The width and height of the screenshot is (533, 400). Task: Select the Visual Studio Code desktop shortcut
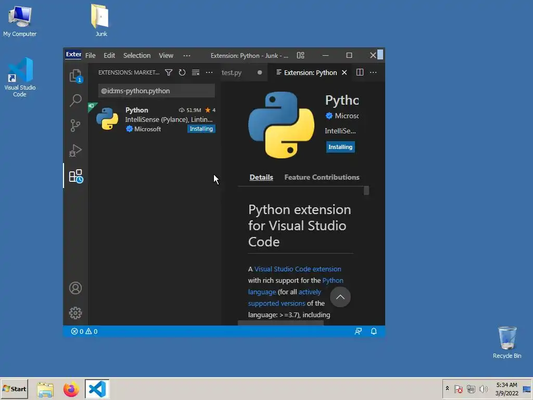click(x=20, y=78)
